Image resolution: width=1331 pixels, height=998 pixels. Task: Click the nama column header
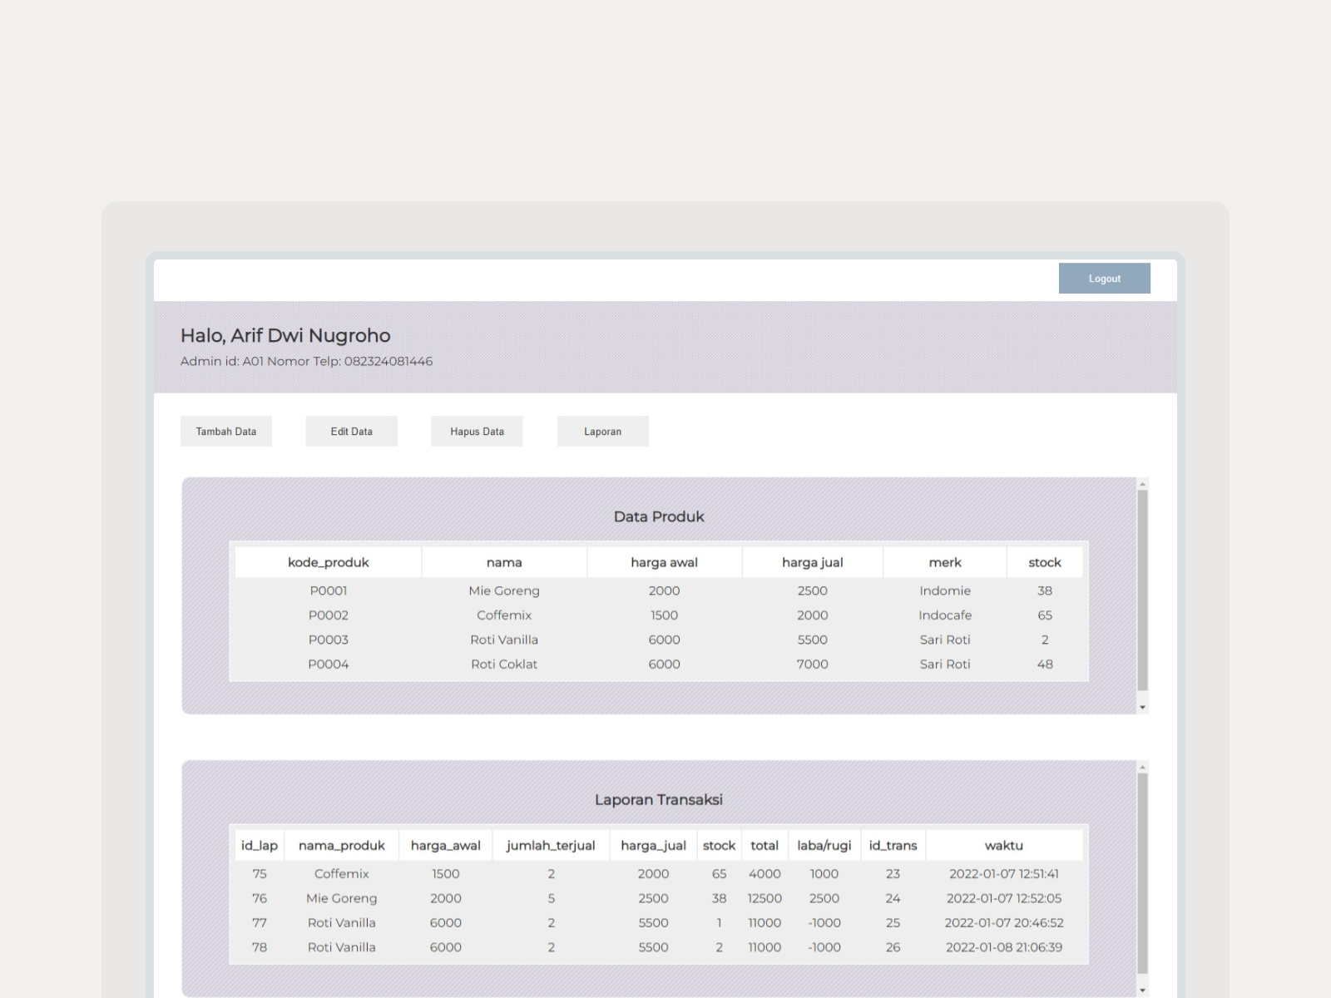point(504,562)
